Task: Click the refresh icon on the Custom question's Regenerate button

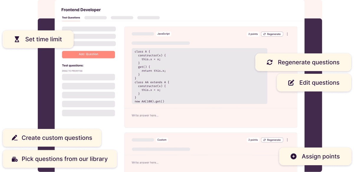Action: click(x=265, y=140)
